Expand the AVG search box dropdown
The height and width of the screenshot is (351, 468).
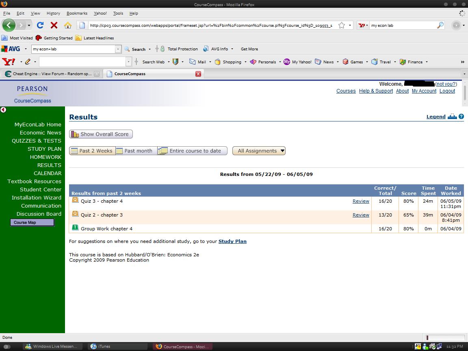(x=118, y=49)
